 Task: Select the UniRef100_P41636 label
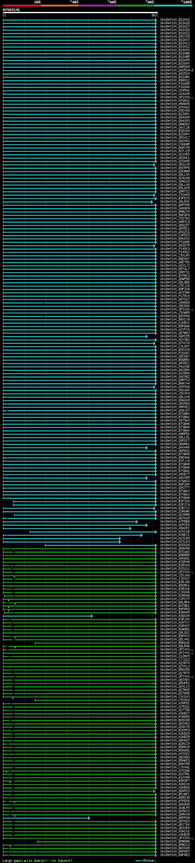pos(175,366)
